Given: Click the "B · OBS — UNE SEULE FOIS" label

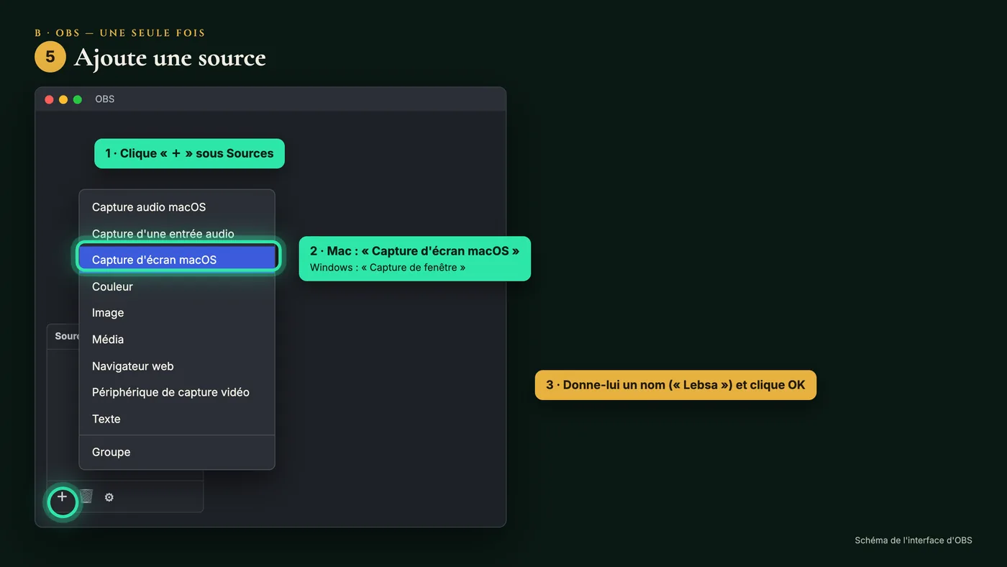Looking at the screenshot, I should pyautogui.click(x=120, y=33).
